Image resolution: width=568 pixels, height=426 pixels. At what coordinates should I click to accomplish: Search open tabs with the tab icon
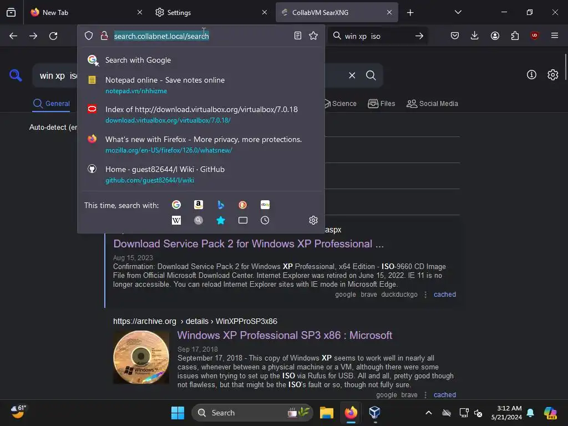coord(243,220)
